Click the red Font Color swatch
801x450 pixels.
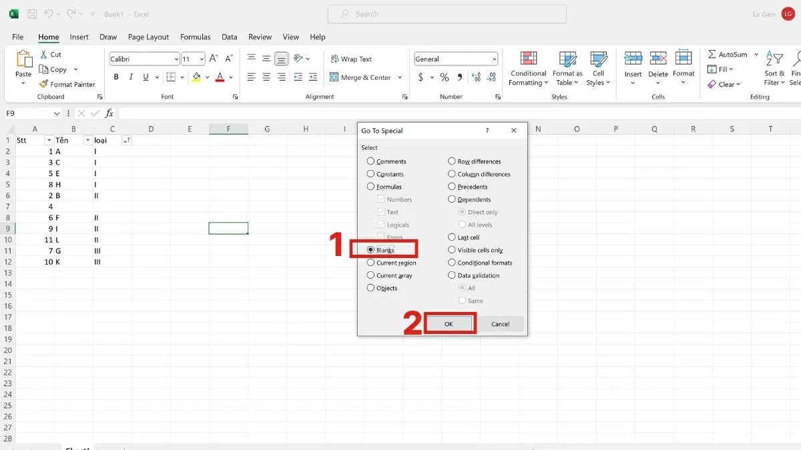click(220, 77)
